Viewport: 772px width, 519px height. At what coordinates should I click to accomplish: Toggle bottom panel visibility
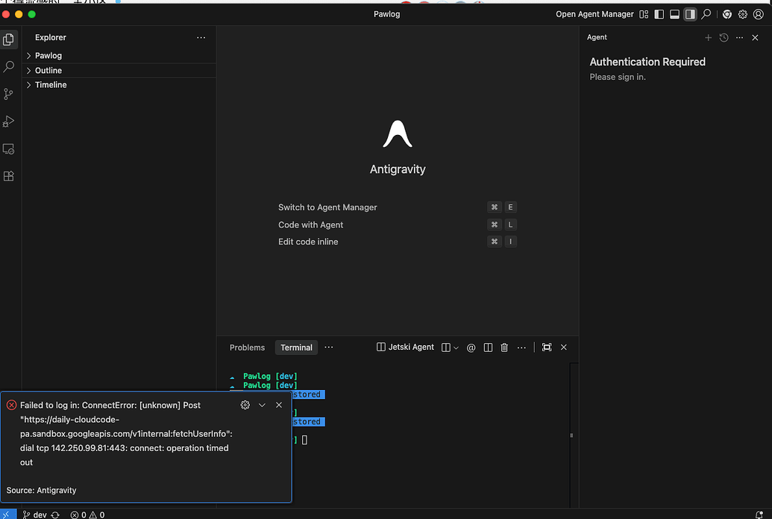tap(674, 14)
